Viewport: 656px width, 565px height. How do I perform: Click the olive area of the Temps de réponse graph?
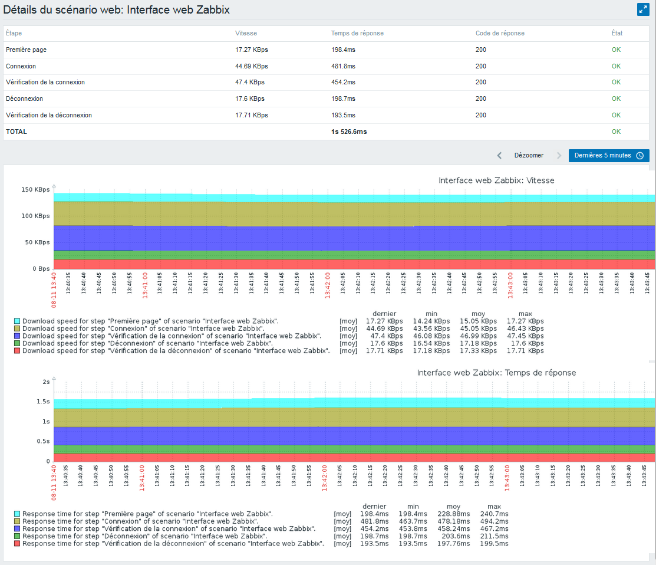click(x=354, y=418)
